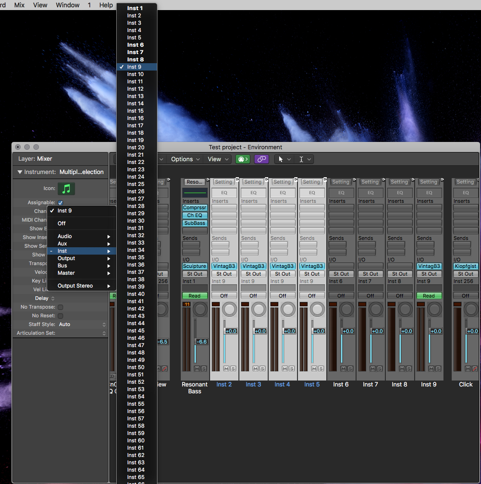481x484 pixels.
Task: Click the purple Link button in toolbar
Action: 261,159
